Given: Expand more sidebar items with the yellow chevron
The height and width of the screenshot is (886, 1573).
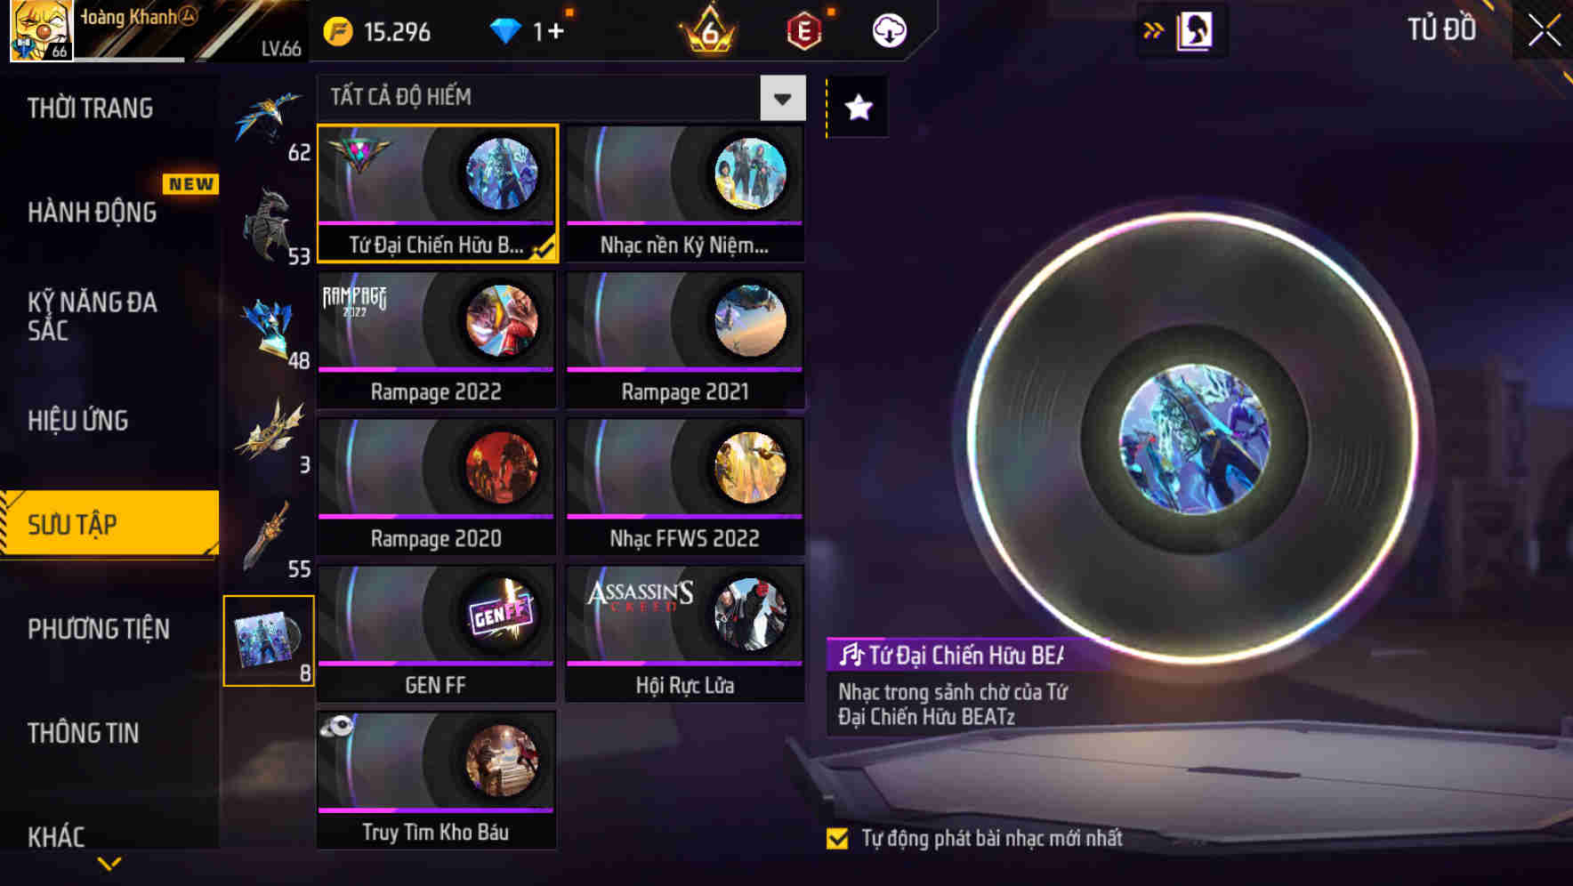Looking at the screenshot, I should (109, 863).
